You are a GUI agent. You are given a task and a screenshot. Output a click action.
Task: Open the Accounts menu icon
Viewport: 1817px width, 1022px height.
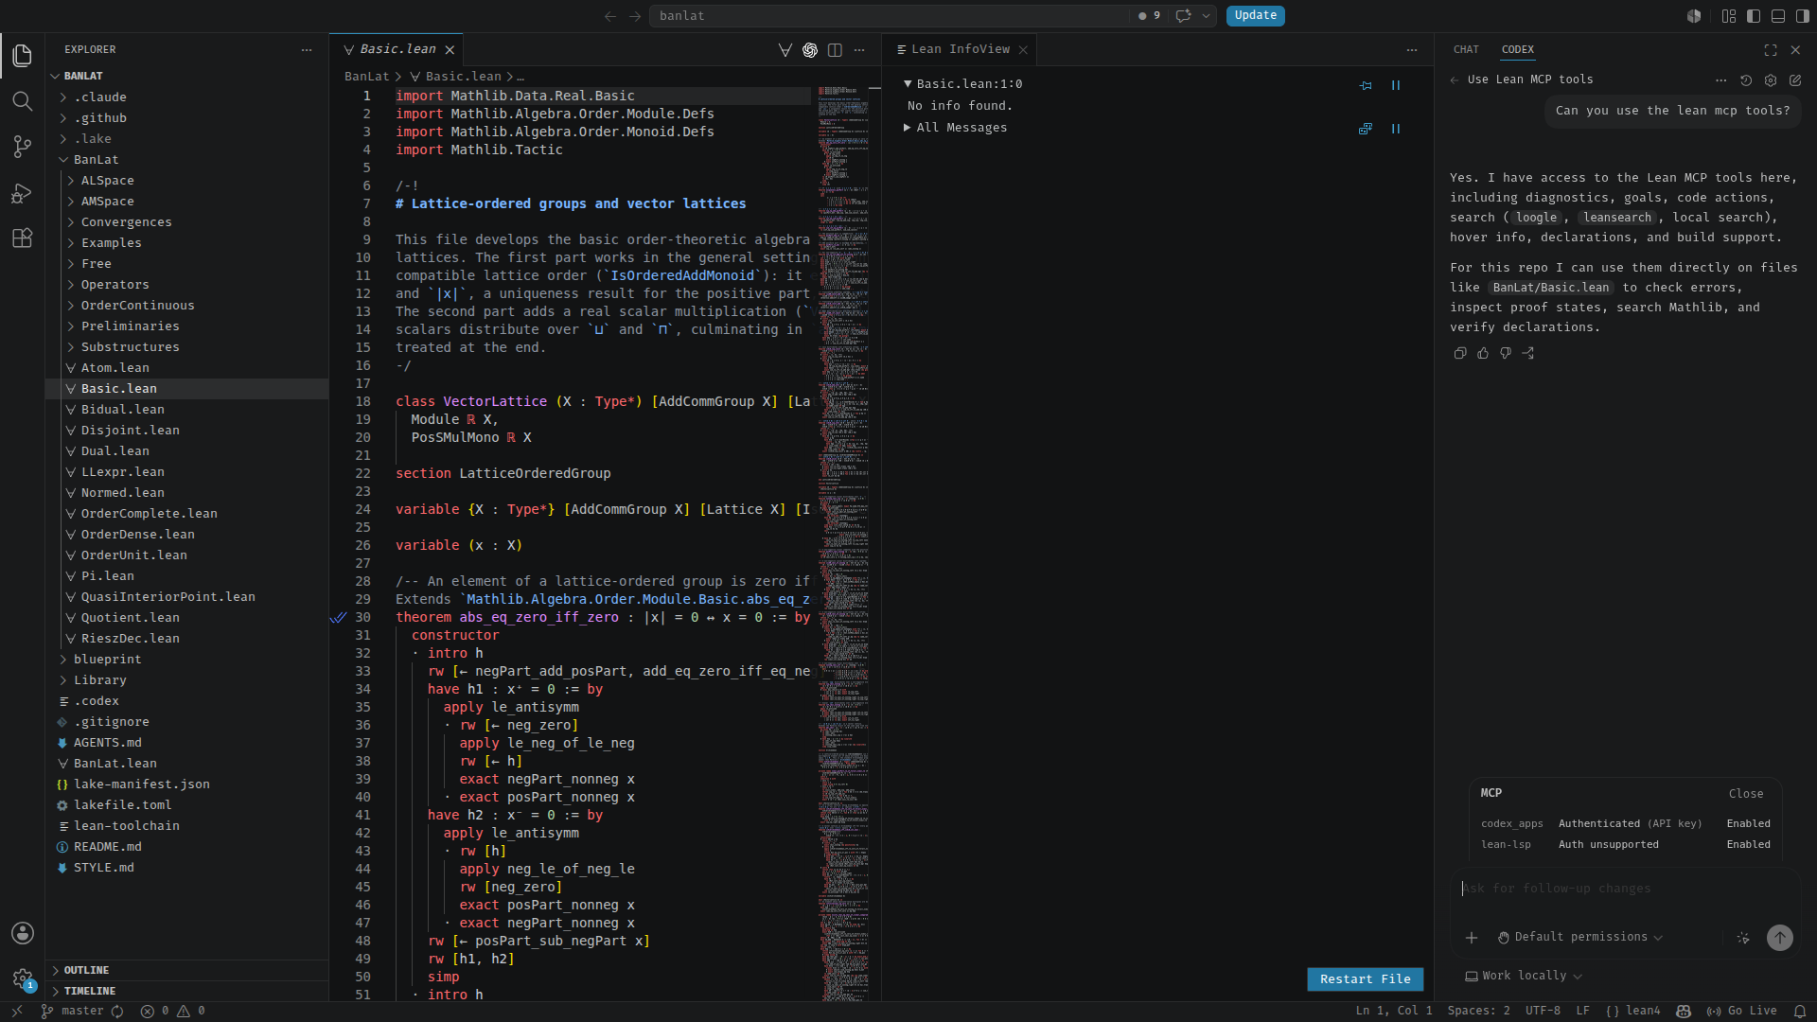(x=23, y=933)
